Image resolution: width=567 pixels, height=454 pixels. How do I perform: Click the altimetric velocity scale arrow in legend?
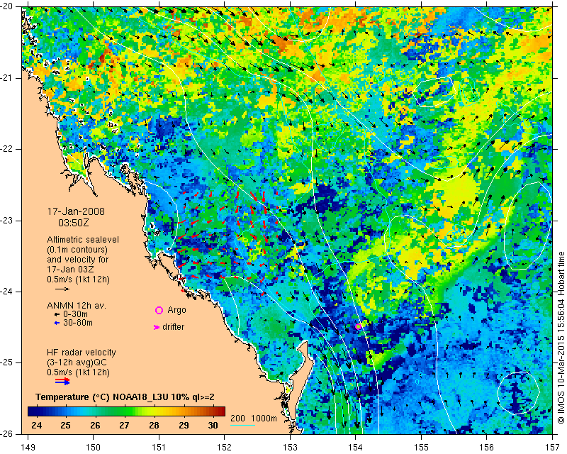(62, 289)
